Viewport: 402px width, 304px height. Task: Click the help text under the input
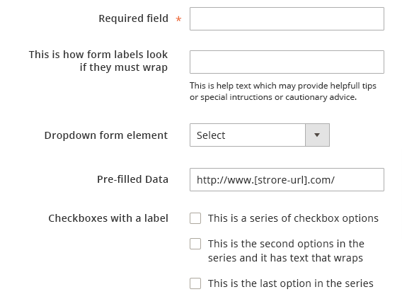pos(283,91)
